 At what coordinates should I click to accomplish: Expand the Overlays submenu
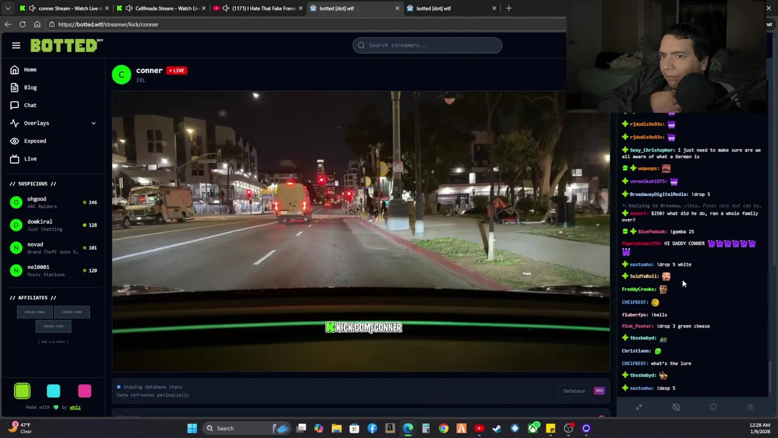pos(53,123)
